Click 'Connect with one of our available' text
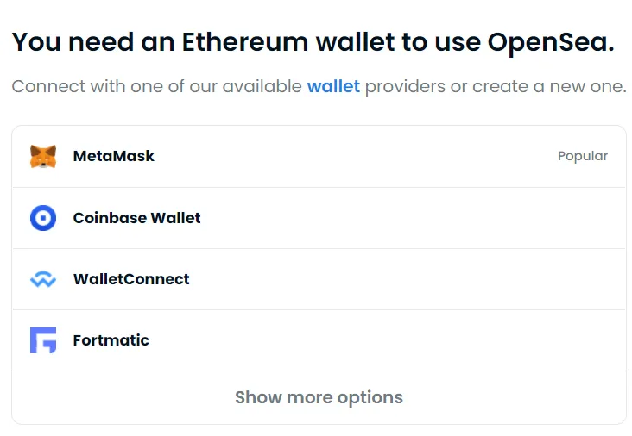 pyautogui.click(x=157, y=87)
